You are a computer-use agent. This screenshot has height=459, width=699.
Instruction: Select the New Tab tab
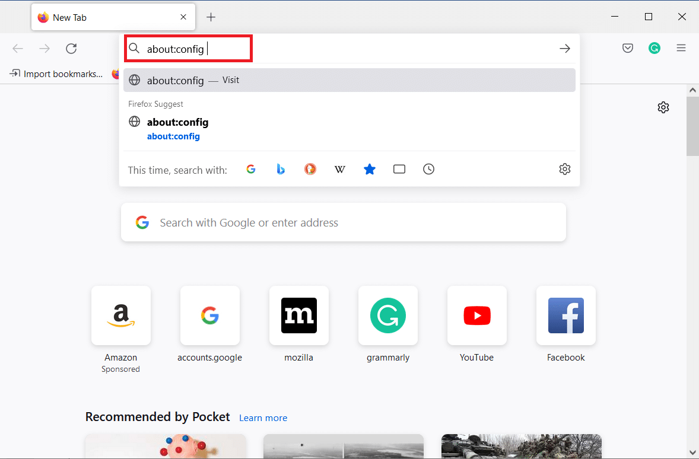[x=113, y=17]
